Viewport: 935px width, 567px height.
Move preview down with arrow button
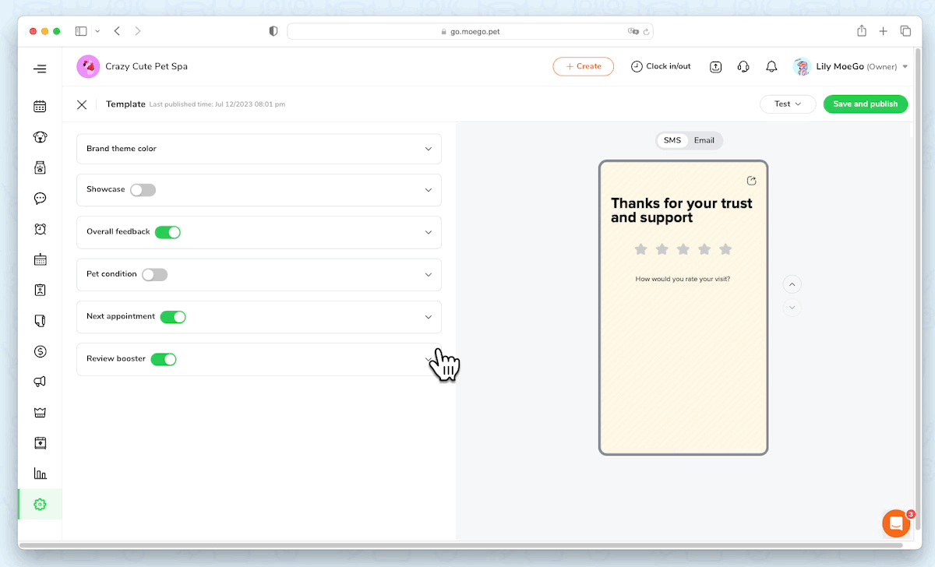click(x=792, y=307)
